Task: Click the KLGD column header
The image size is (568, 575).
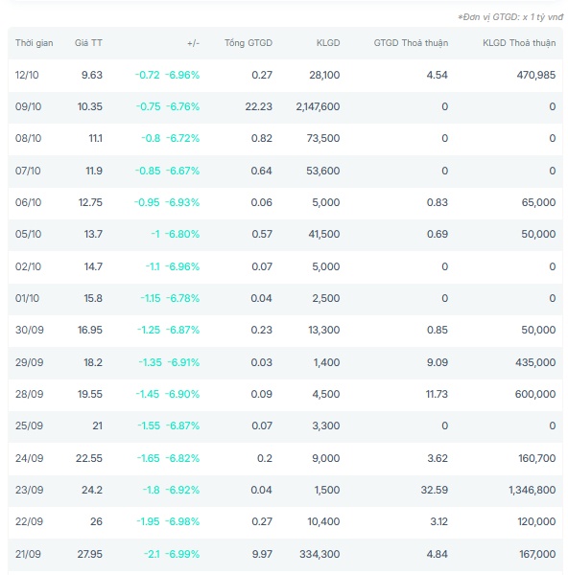Action: click(x=328, y=43)
